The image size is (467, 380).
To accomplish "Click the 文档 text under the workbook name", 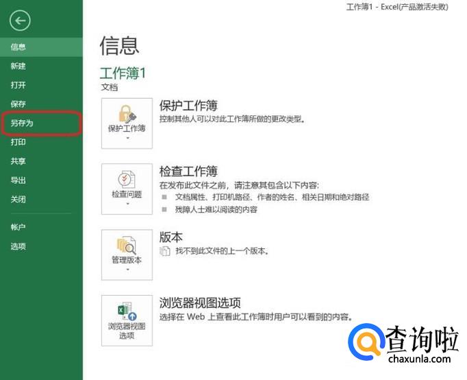I will (110, 87).
